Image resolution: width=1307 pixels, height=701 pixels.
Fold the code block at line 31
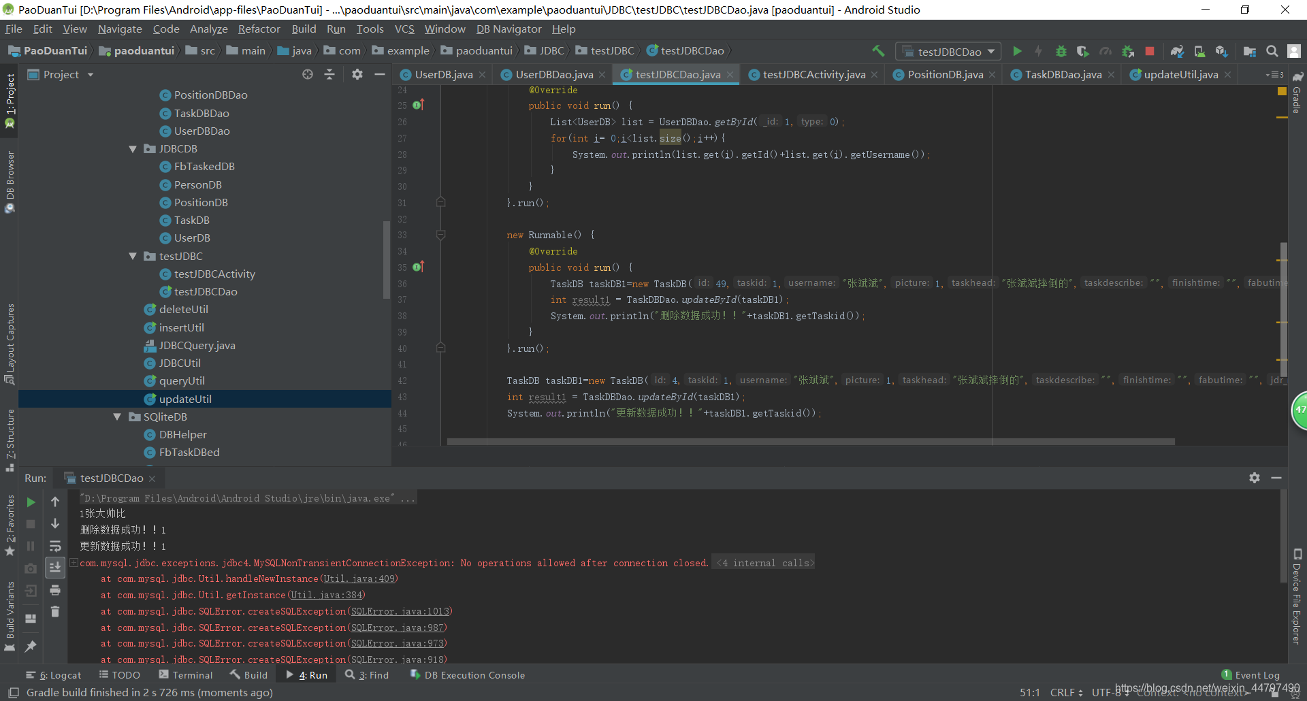pos(440,202)
